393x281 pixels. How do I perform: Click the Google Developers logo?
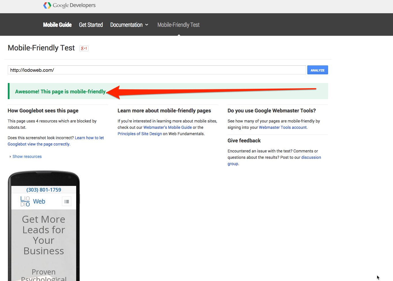coord(69,5)
